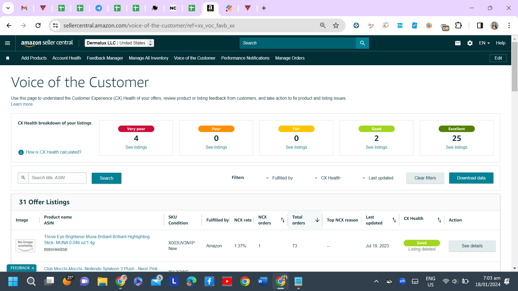Switch to the NC browser tab
The width and height of the screenshot is (518, 291).
point(173,8)
